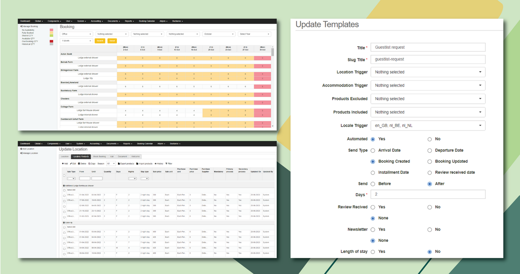
Task: Open the Filter funnel icon
Action: click(x=166, y=164)
